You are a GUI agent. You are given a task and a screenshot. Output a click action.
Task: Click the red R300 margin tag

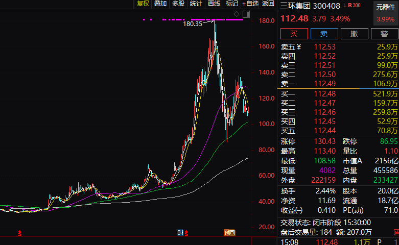click(355, 5)
